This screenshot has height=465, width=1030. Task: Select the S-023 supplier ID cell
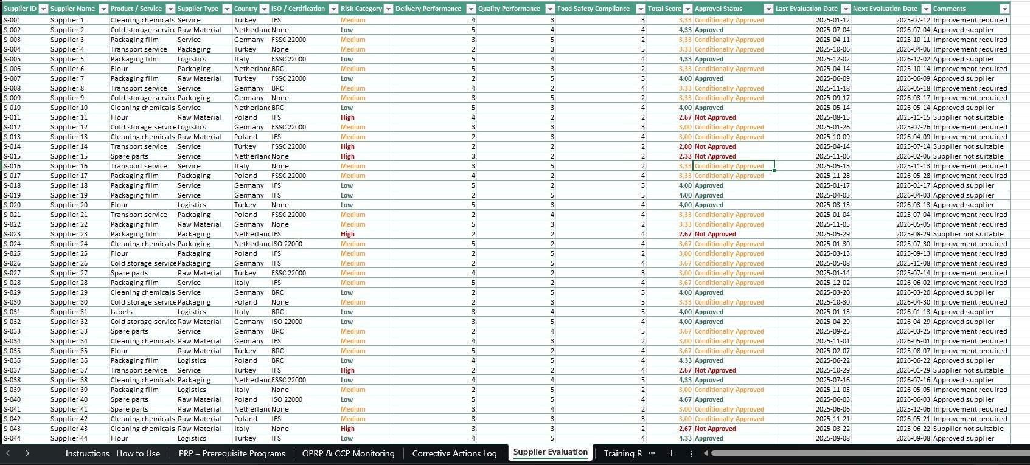click(24, 234)
